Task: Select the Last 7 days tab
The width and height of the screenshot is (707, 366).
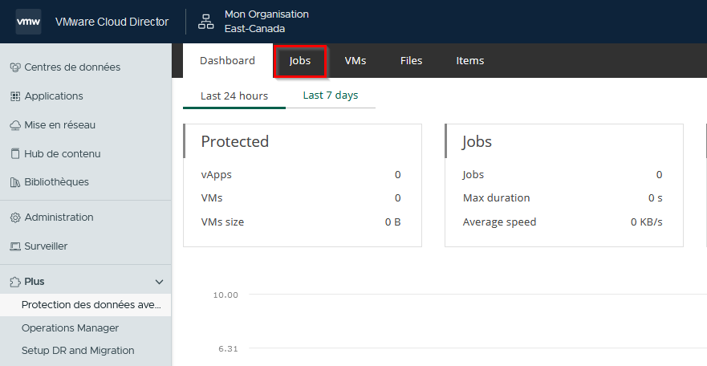Action: point(331,96)
